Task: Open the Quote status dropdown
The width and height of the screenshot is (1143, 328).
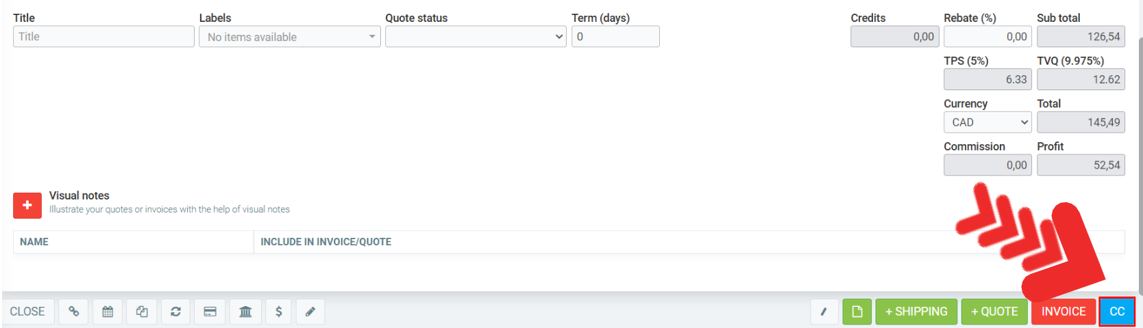Action: [476, 37]
